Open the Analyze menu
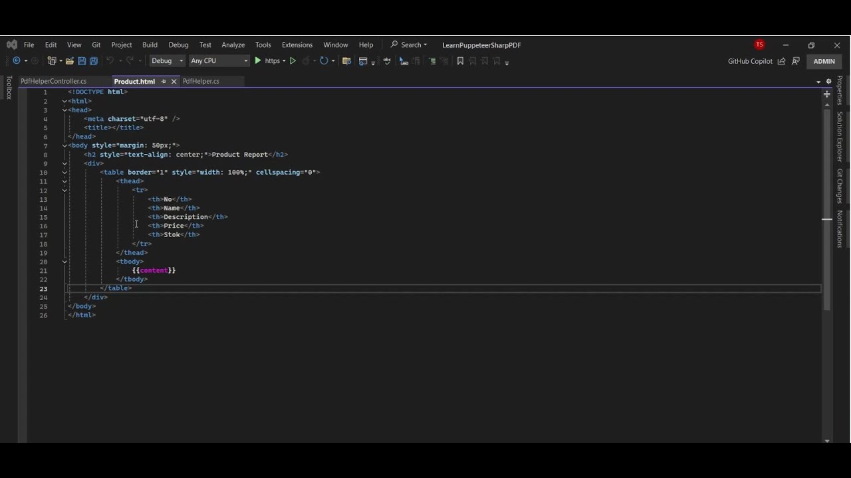The image size is (851, 478). [233, 44]
